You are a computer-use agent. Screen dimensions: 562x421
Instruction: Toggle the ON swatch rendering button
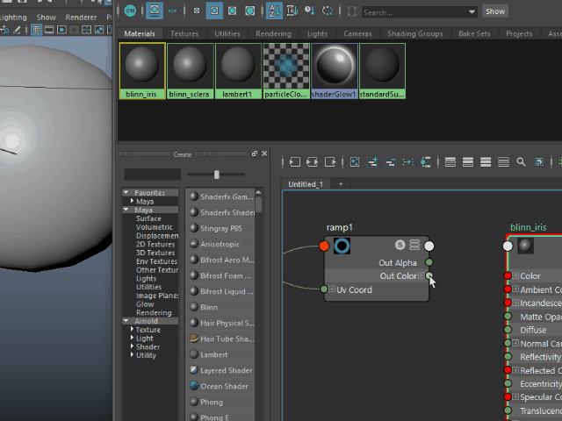tap(130, 11)
